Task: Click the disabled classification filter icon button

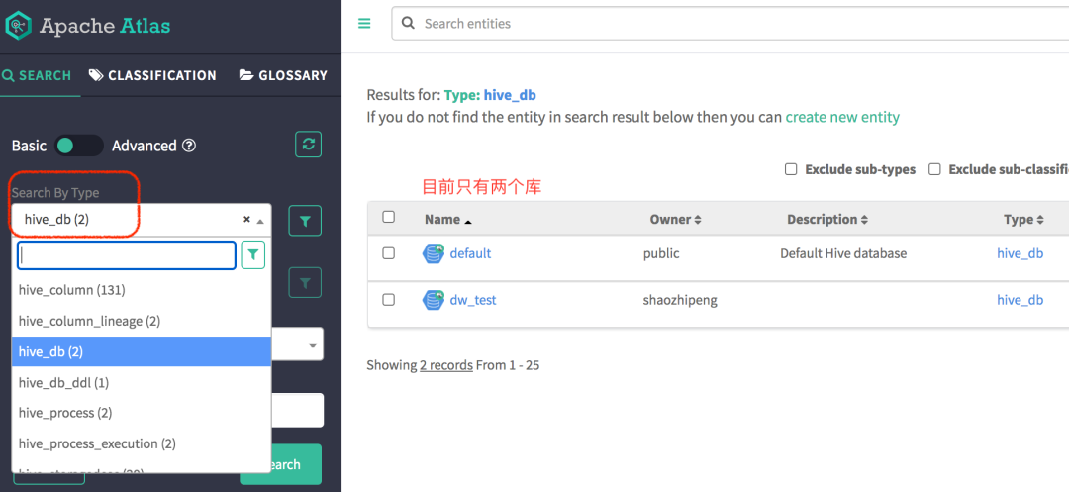Action: (x=306, y=282)
